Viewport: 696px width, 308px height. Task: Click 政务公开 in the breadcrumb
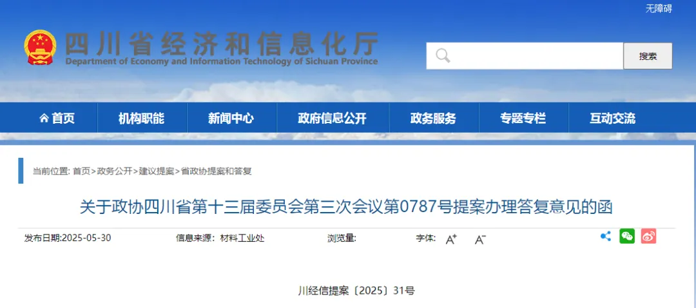tap(115, 171)
